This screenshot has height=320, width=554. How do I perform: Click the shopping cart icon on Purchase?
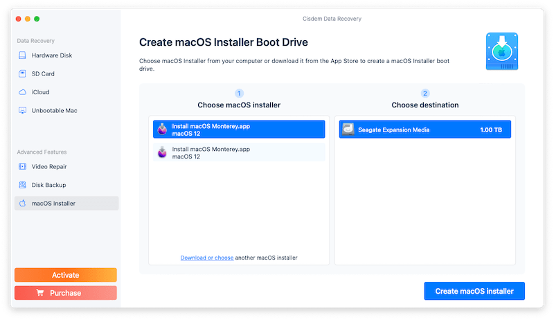click(x=40, y=292)
